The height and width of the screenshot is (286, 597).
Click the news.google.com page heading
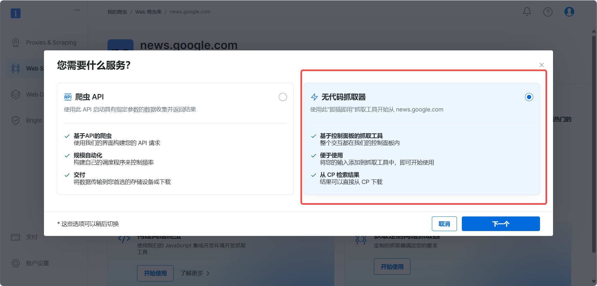189,45
